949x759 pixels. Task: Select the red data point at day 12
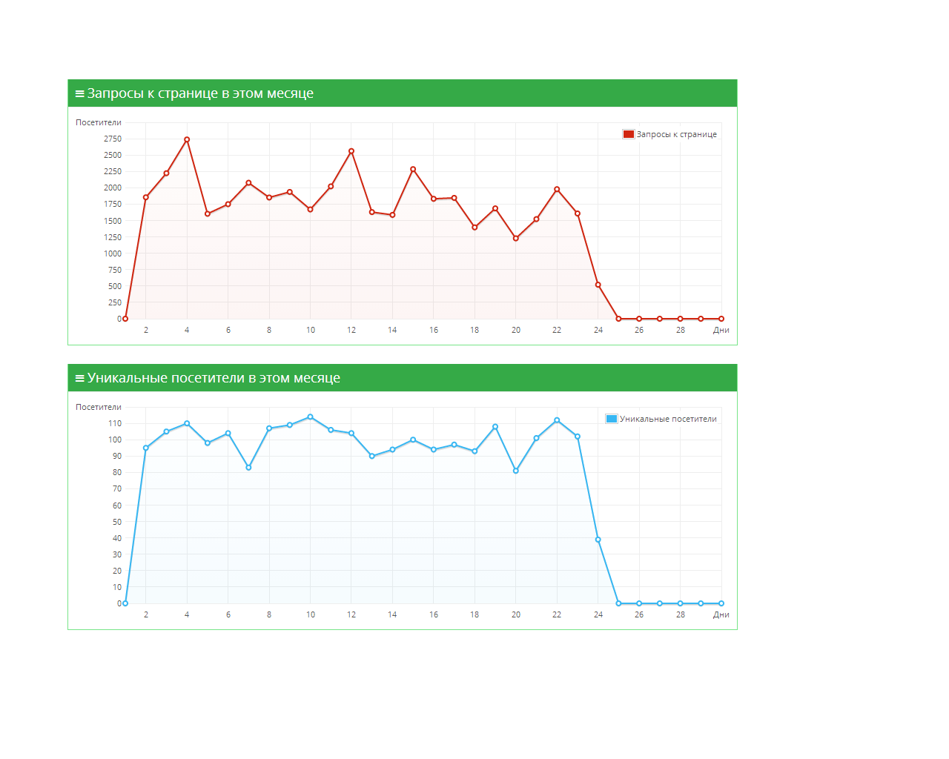click(x=351, y=151)
